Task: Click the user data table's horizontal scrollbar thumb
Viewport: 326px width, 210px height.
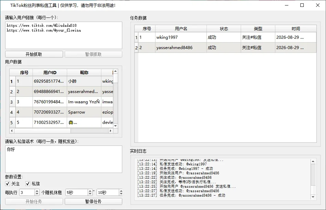Action: point(42,131)
